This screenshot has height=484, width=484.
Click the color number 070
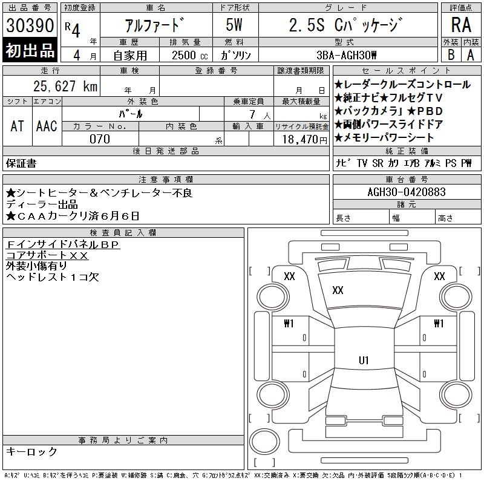(100, 139)
